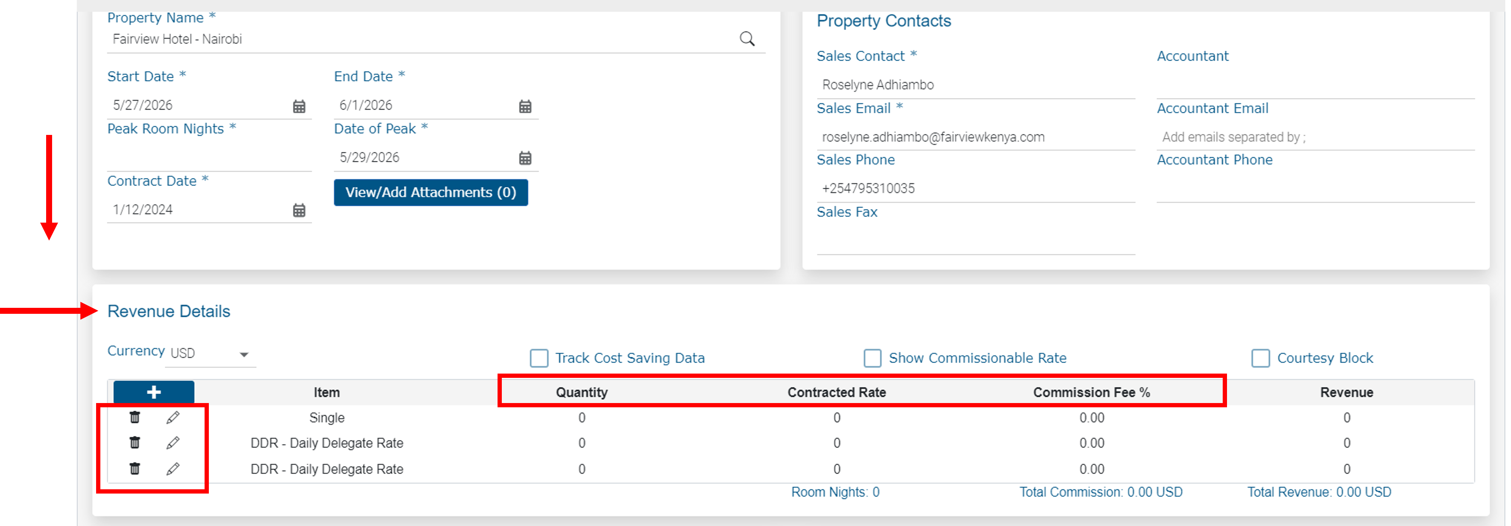Open the Start Date calendar picker
The width and height of the screenshot is (1511, 526).
click(x=299, y=107)
